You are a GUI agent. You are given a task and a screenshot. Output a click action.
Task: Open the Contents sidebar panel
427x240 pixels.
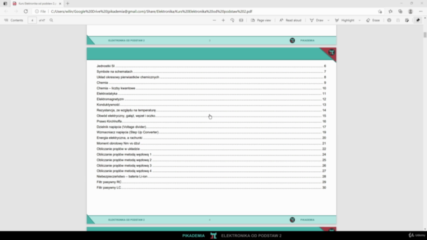(13, 20)
